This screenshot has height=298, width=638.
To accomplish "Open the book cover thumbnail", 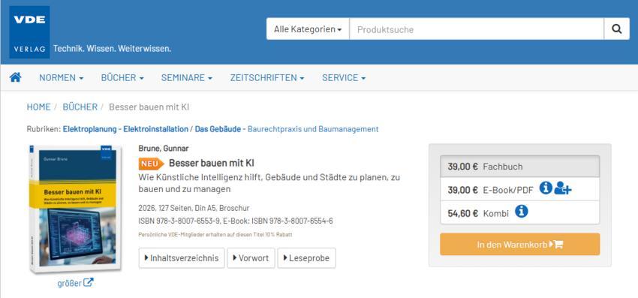I will tap(75, 209).
